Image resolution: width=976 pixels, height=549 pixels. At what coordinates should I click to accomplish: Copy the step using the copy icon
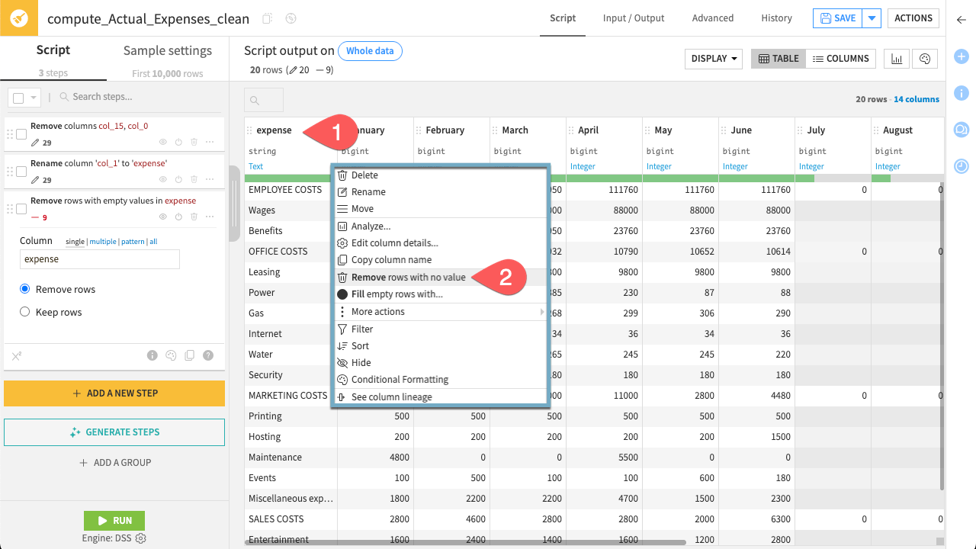pyautogui.click(x=189, y=355)
